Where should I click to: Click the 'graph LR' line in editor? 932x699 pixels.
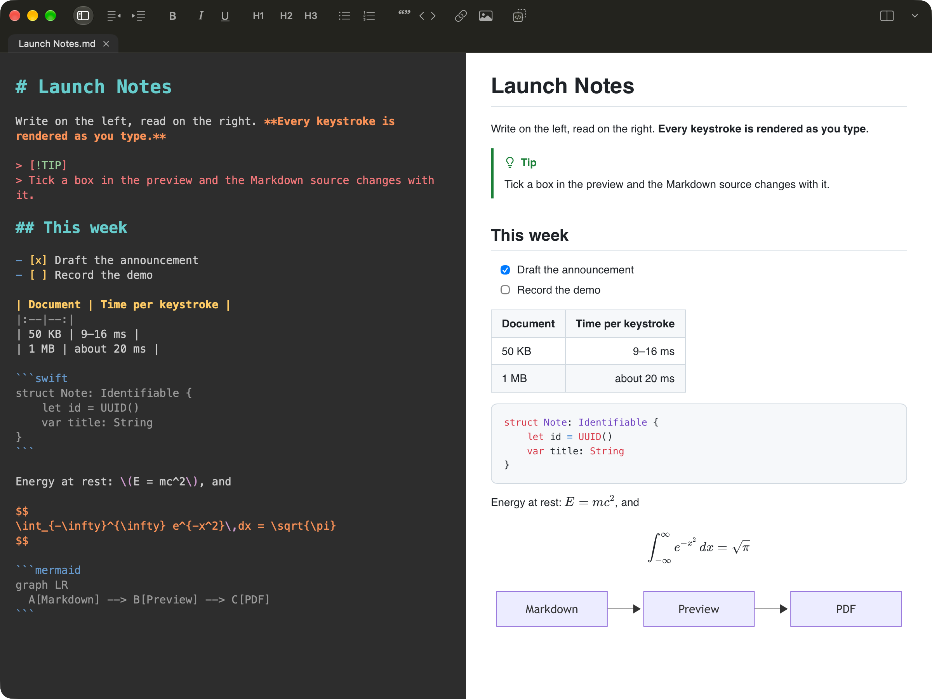click(x=42, y=585)
